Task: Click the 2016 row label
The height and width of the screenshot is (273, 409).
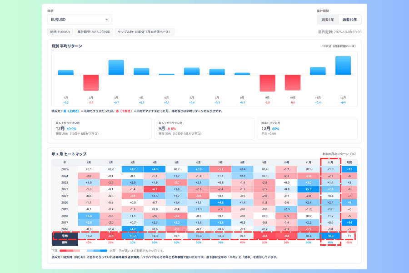Action: pos(65,229)
